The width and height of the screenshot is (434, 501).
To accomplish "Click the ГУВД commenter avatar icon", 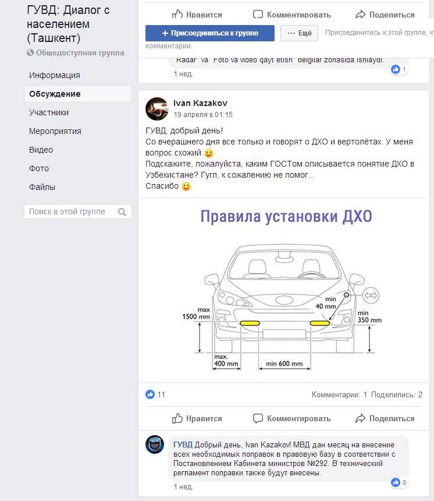I will pos(155,444).
